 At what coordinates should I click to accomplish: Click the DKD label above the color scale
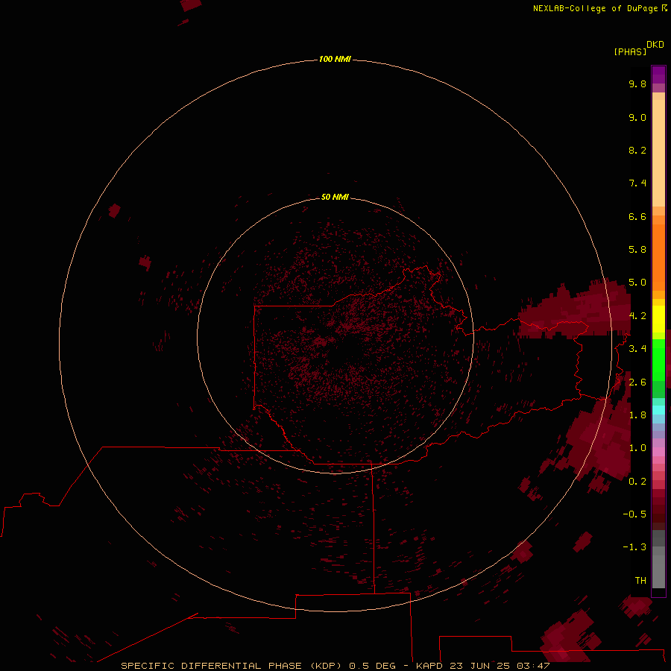click(655, 45)
